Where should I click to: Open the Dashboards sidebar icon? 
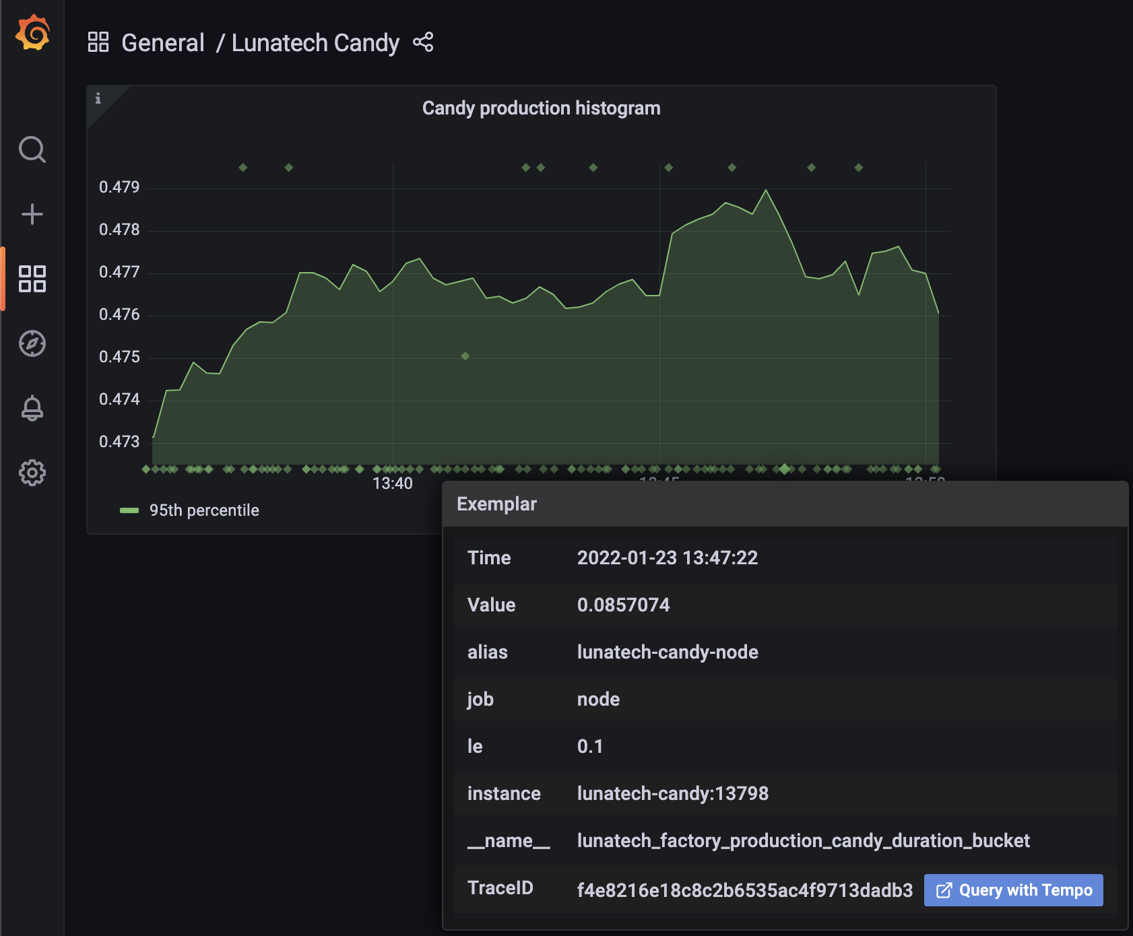pyautogui.click(x=32, y=279)
